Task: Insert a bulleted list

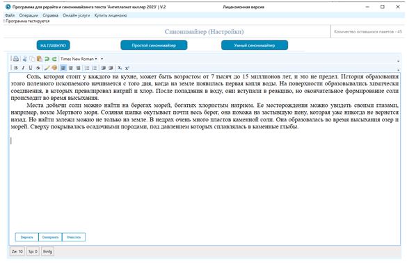Action: pyautogui.click(x=87, y=68)
